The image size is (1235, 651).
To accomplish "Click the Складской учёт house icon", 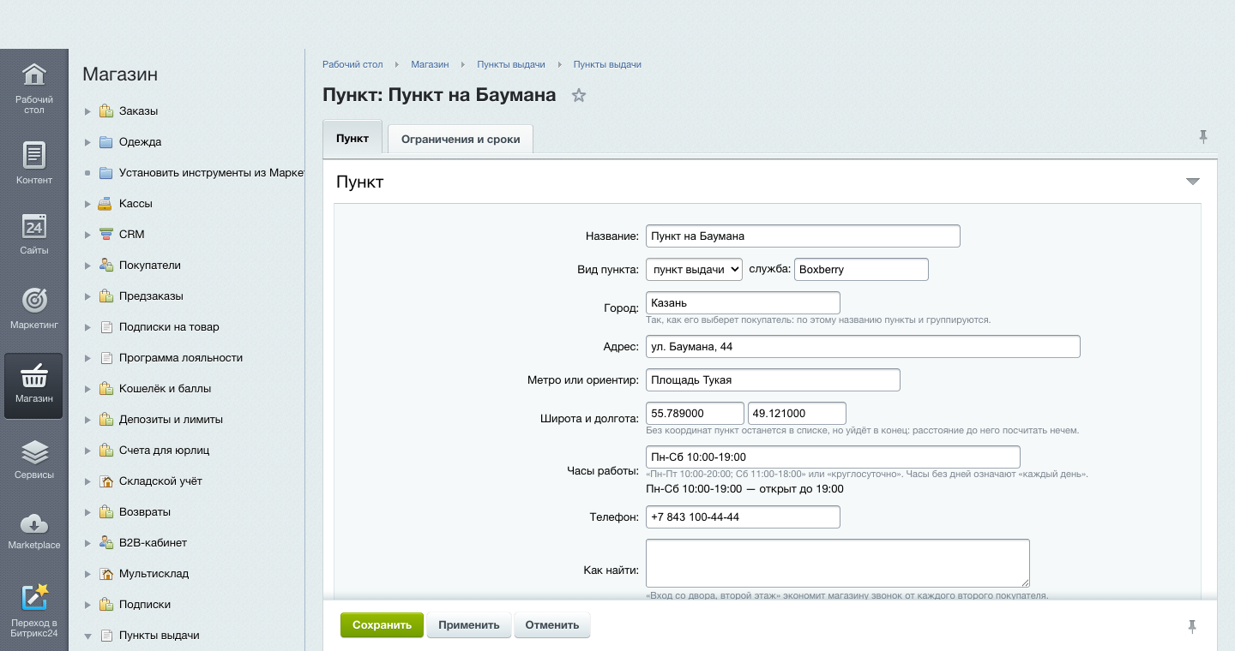I will [x=105, y=481].
